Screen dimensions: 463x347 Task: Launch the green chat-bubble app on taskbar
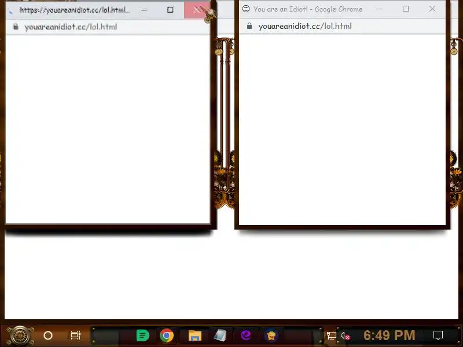click(142, 335)
